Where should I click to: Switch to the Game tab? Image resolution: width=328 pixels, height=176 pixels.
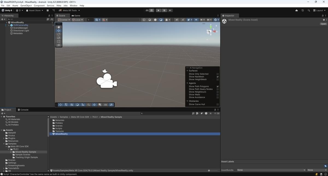click(x=76, y=16)
